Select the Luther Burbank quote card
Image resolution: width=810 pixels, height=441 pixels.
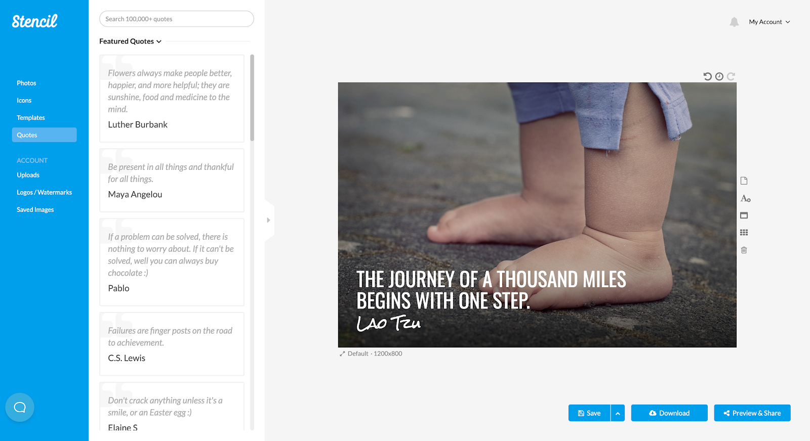pos(172,99)
